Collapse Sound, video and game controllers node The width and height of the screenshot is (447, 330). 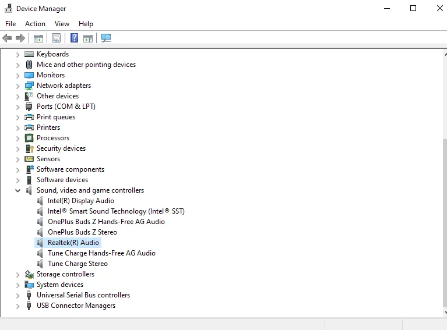17,190
